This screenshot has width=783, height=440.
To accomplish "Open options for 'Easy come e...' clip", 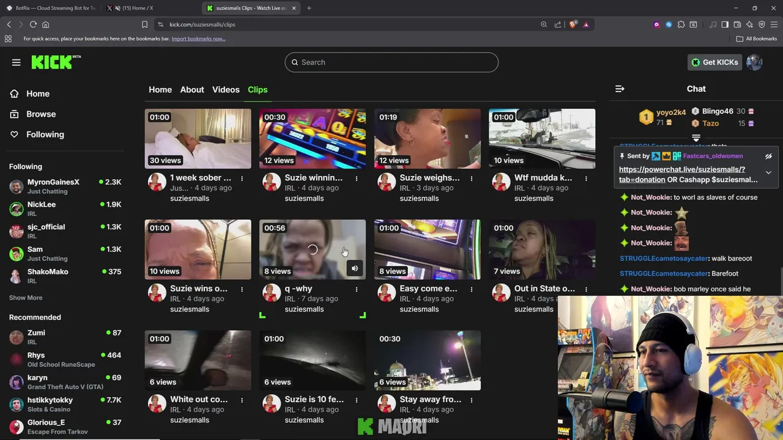I will (x=471, y=289).
